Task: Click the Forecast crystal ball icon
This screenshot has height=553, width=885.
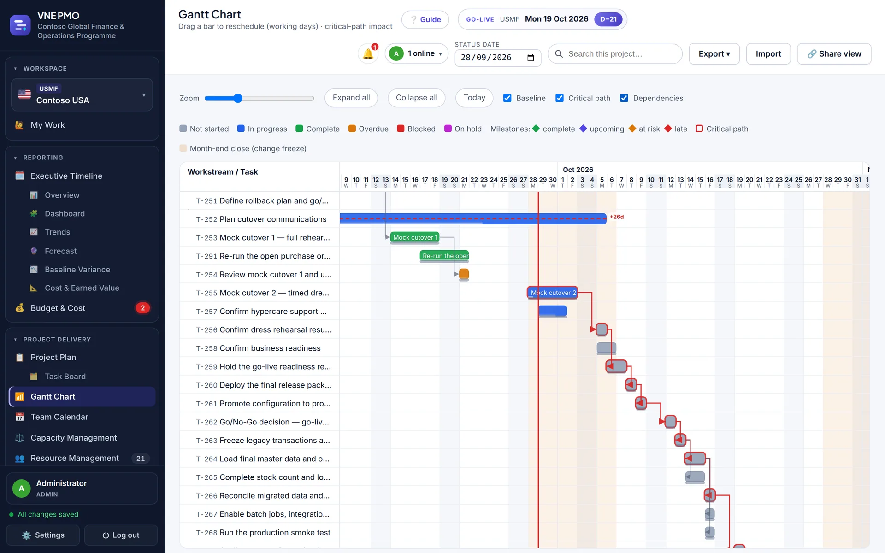Action: [34, 251]
